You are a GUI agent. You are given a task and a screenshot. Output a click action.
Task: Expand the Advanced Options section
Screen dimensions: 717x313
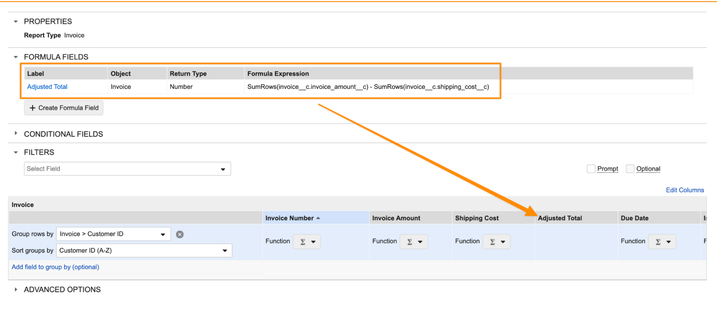pyautogui.click(x=16, y=289)
